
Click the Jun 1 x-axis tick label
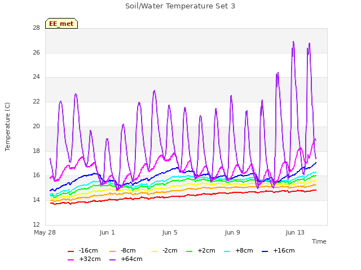pyautogui.click(x=107, y=232)
